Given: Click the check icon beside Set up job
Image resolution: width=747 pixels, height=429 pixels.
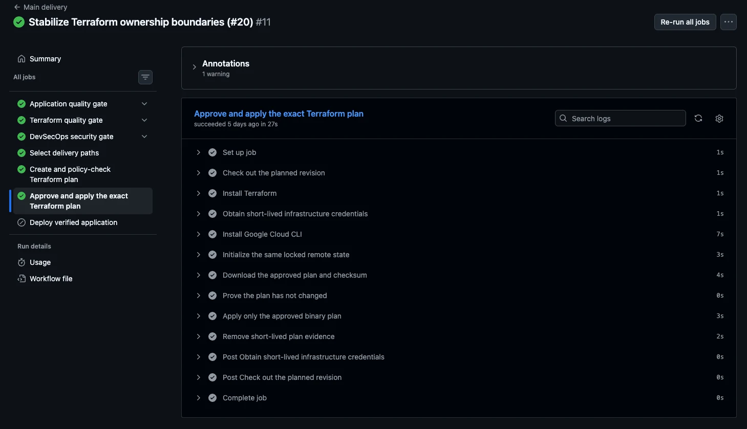Looking at the screenshot, I should pyautogui.click(x=212, y=152).
